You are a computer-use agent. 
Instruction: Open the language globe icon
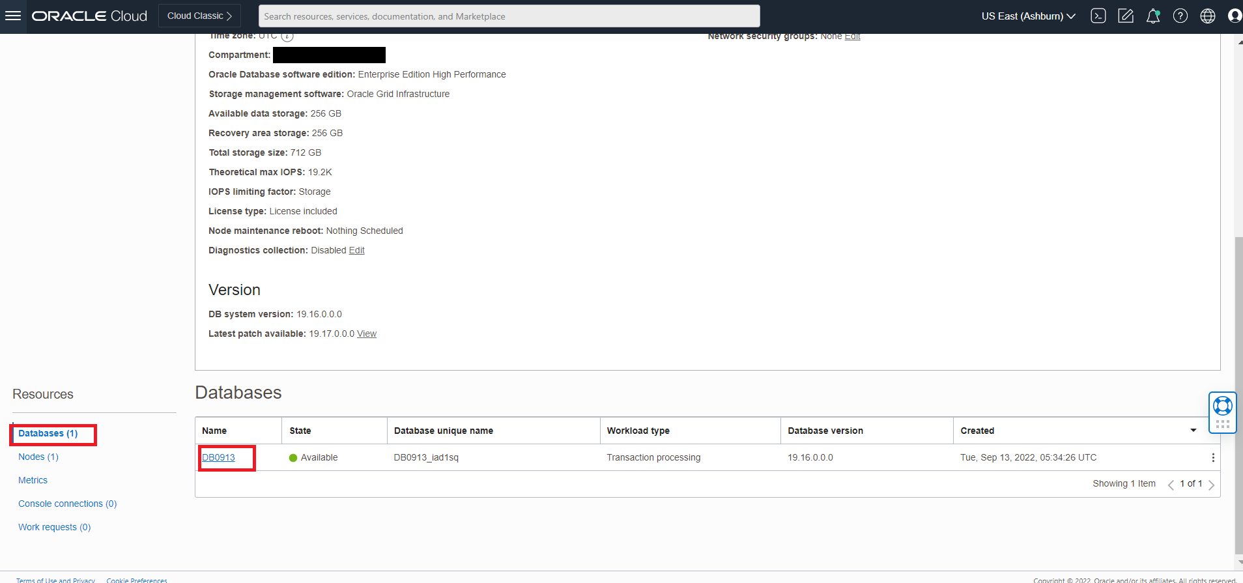[1208, 16]
